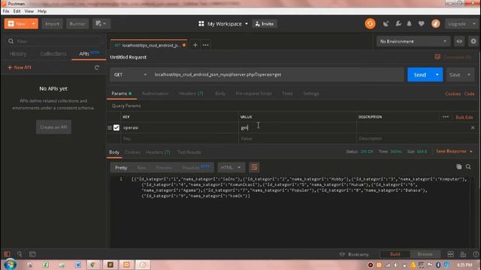Switch to the Collections sidebar tab

click(53, 54)
